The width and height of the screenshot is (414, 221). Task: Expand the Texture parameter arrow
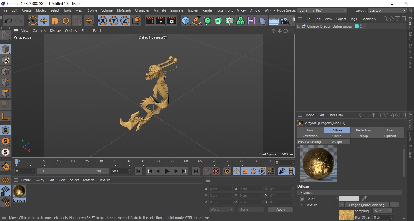pos(301,205)
